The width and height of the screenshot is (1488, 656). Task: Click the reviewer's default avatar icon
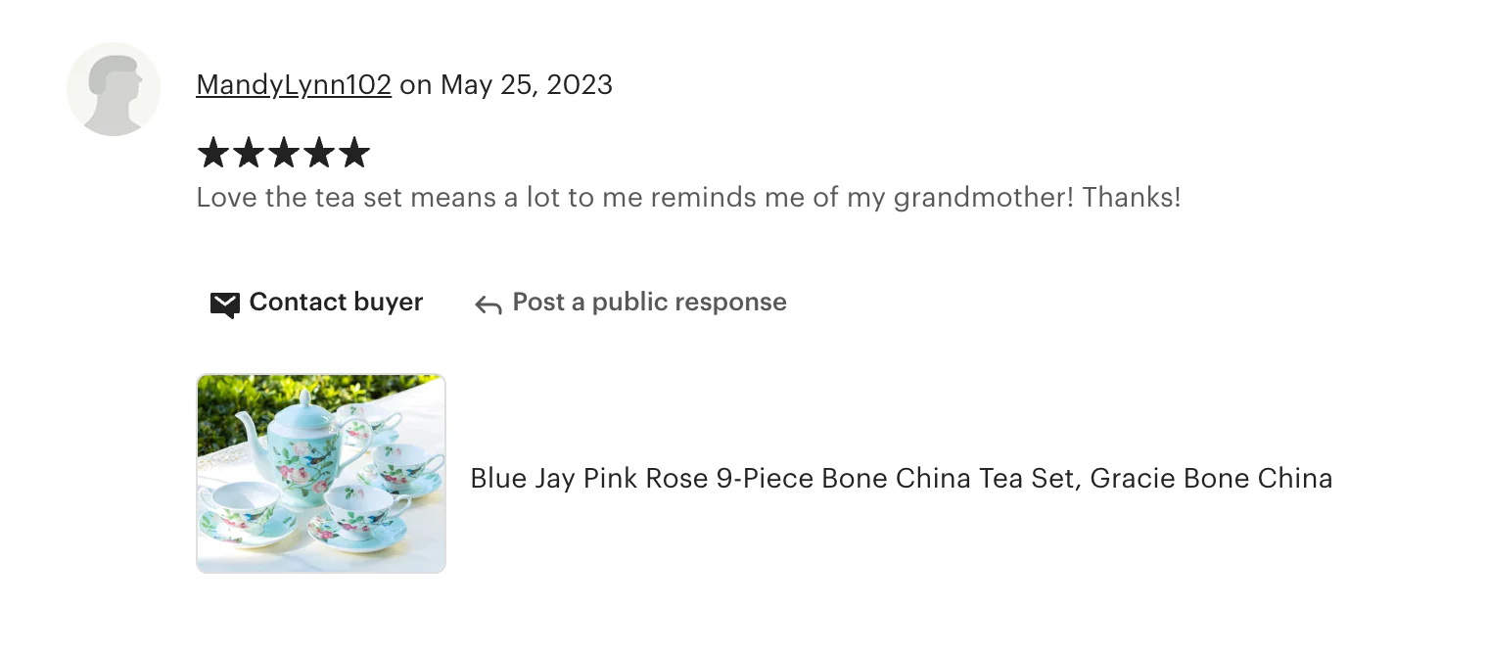coord(114,89)
